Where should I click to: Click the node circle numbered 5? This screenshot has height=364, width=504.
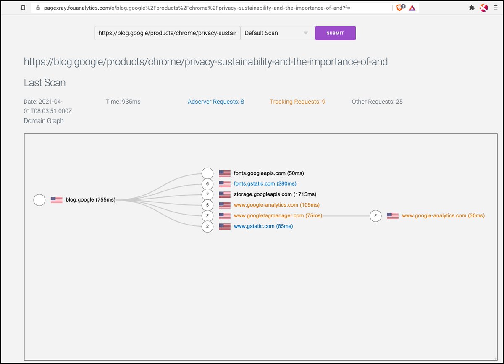[x=207, y=205]
